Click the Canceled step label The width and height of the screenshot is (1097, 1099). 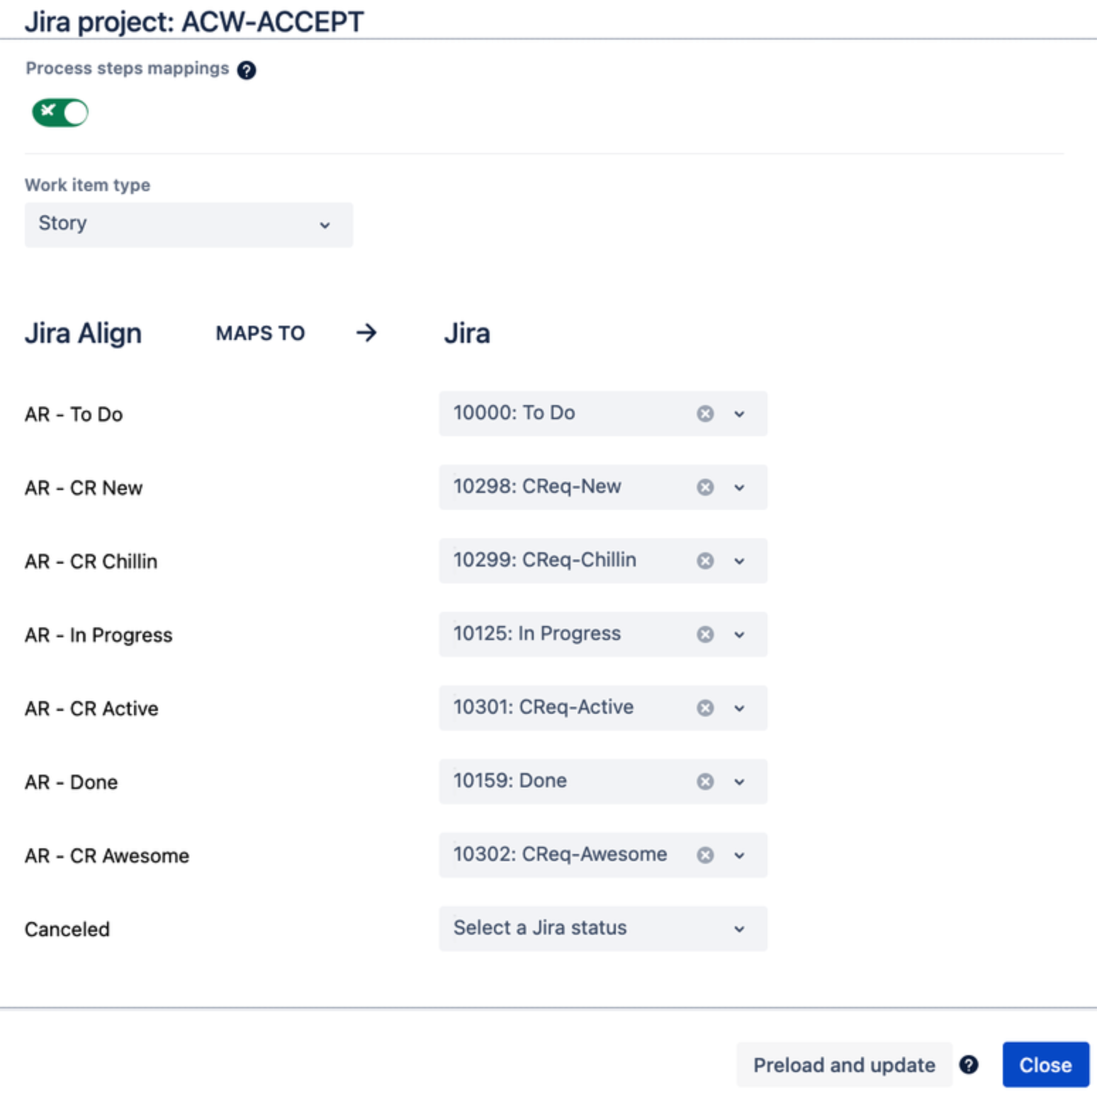pyautogui.click(x=67, y=929)
